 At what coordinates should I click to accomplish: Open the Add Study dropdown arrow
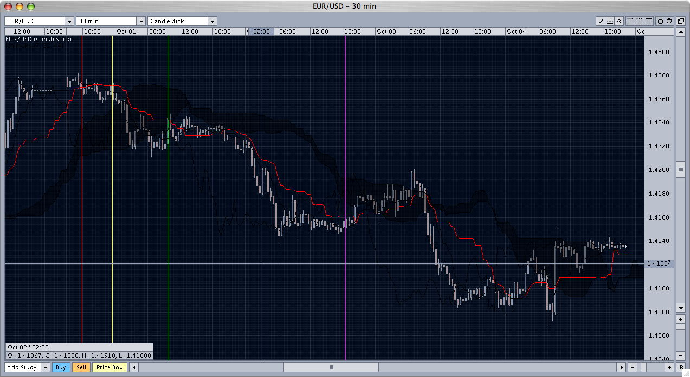pyautogui.click(x=46, y=367)
